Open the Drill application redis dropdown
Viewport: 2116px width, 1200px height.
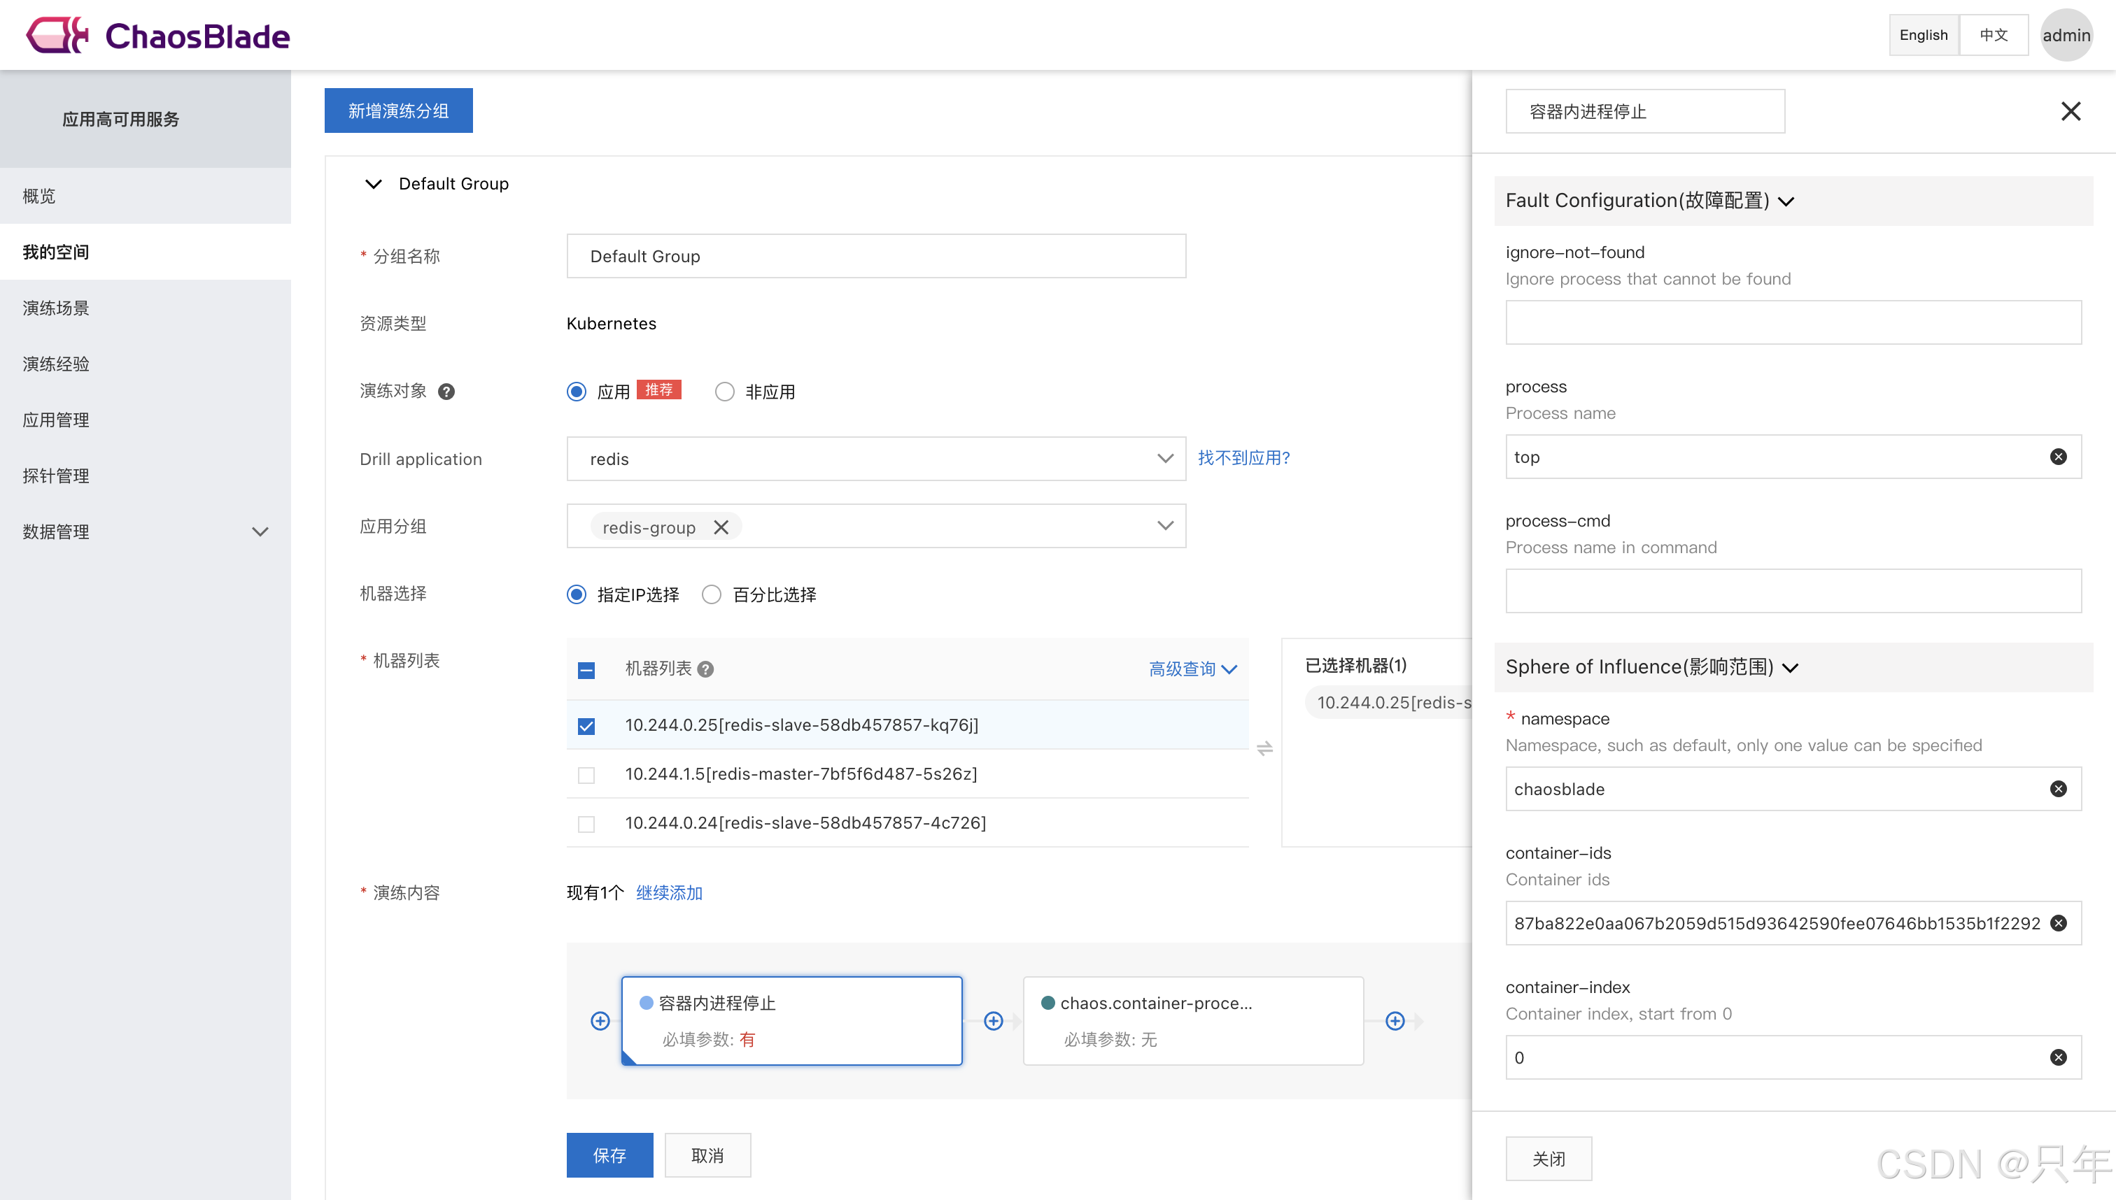[x=876, y=459]
